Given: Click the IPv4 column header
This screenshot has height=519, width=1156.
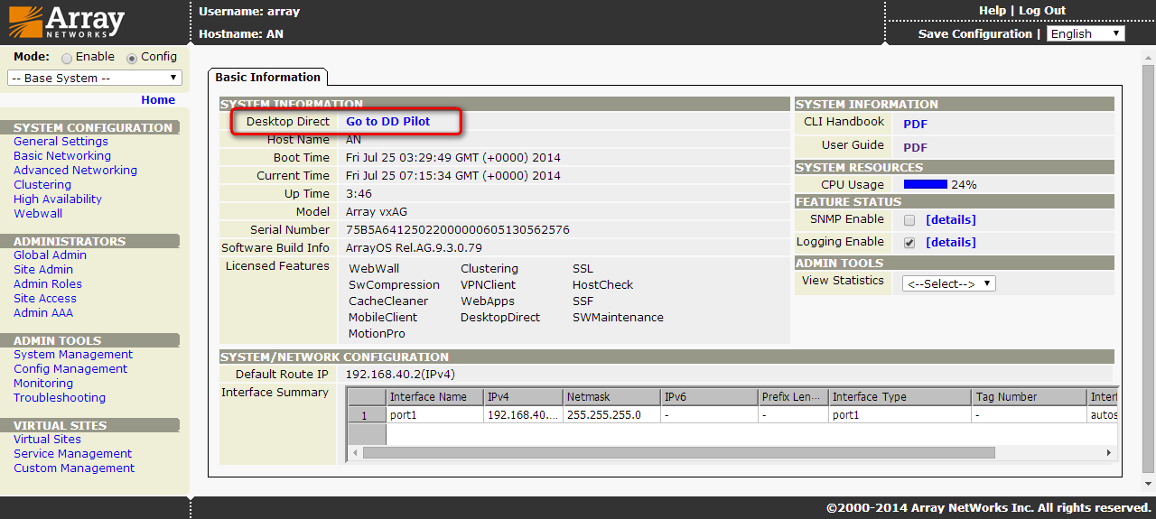Looking at the screenshot, I should (x=523, y=397).
